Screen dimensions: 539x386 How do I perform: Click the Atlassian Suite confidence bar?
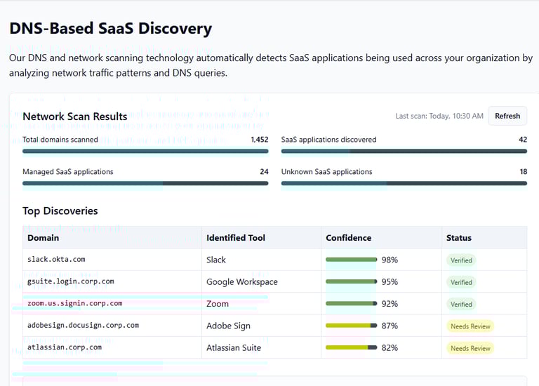coord(352,347)
